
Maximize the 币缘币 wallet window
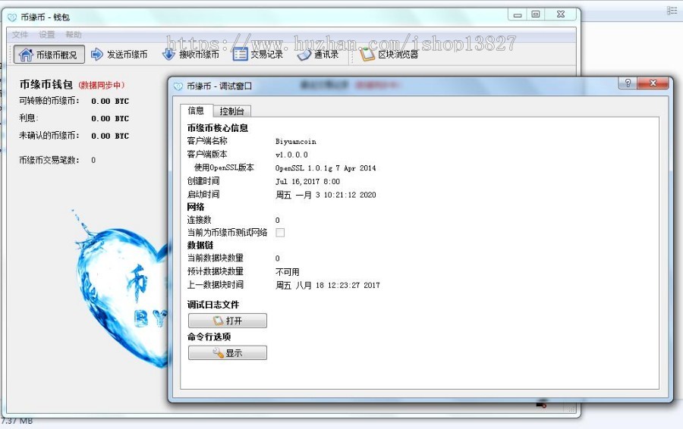pos(536,15)
